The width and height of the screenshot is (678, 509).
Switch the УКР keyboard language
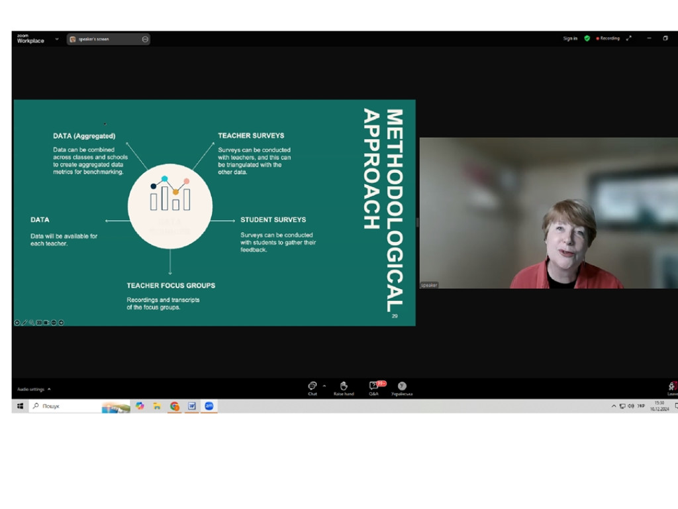tap(641, 406)
